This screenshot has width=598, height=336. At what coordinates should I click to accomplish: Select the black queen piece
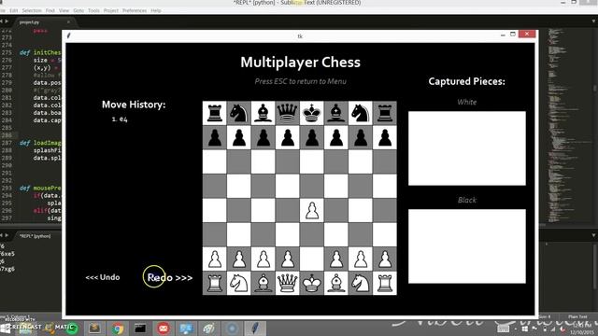(x=288, y=113)
